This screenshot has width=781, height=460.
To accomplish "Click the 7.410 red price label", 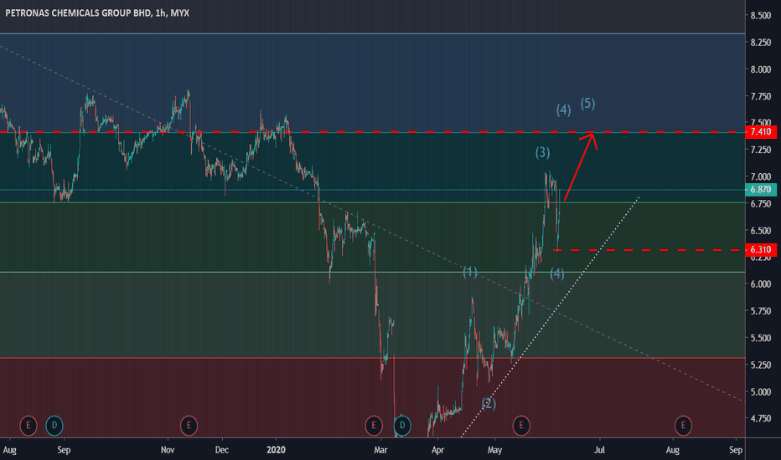I will [761, 132].
